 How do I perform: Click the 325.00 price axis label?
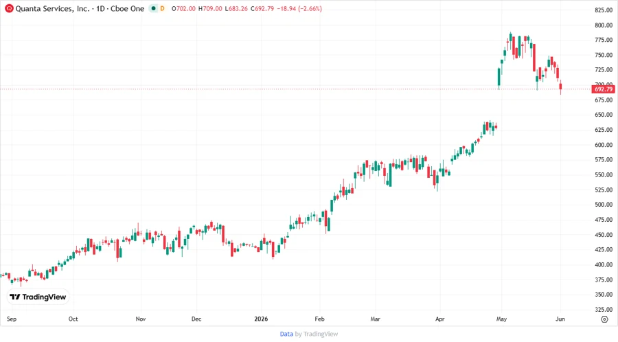(x=604, y=309)
